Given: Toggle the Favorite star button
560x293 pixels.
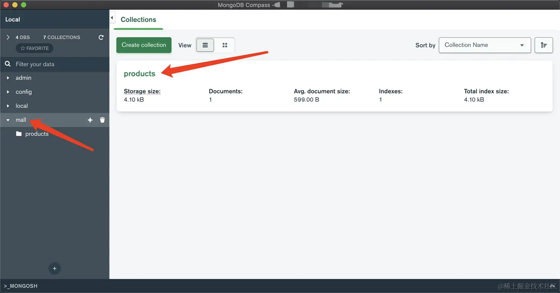Looking at the screenshot, I should (x=34, y=48).
